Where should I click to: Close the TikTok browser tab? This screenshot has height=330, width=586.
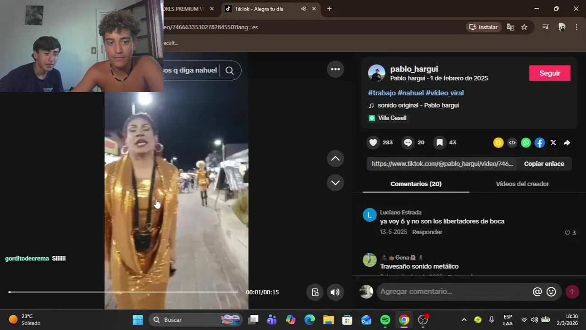coord(314,9)
